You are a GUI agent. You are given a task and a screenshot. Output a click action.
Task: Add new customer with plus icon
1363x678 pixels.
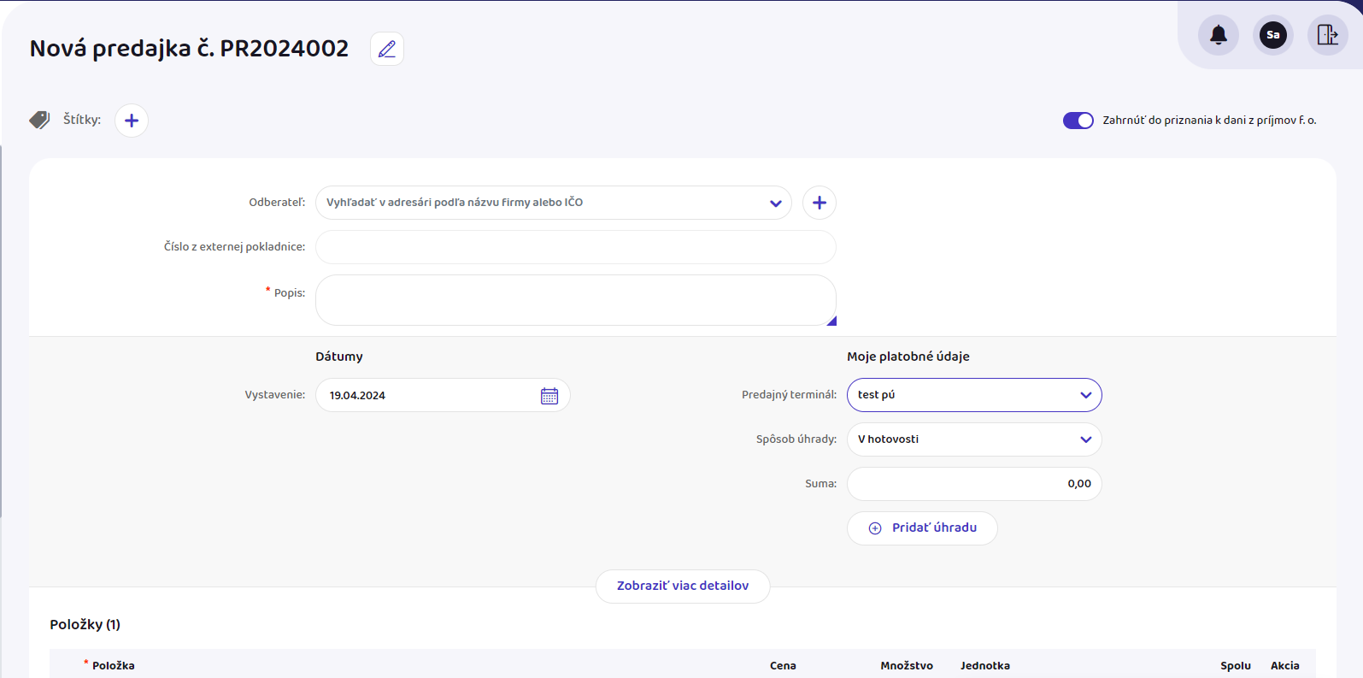coord(819,203)
